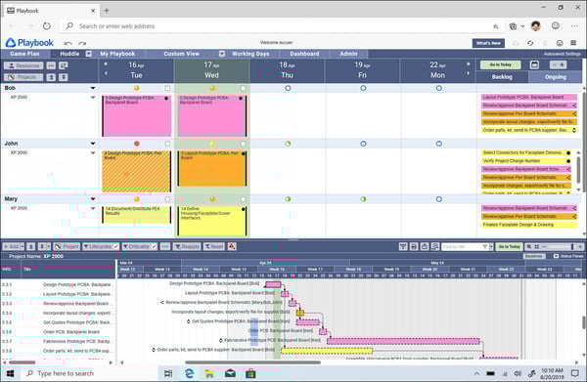Open the Find by title dropdown arrow
This screenshot has height=382, width=587.
pyautogui.click(x=491, y=247)
